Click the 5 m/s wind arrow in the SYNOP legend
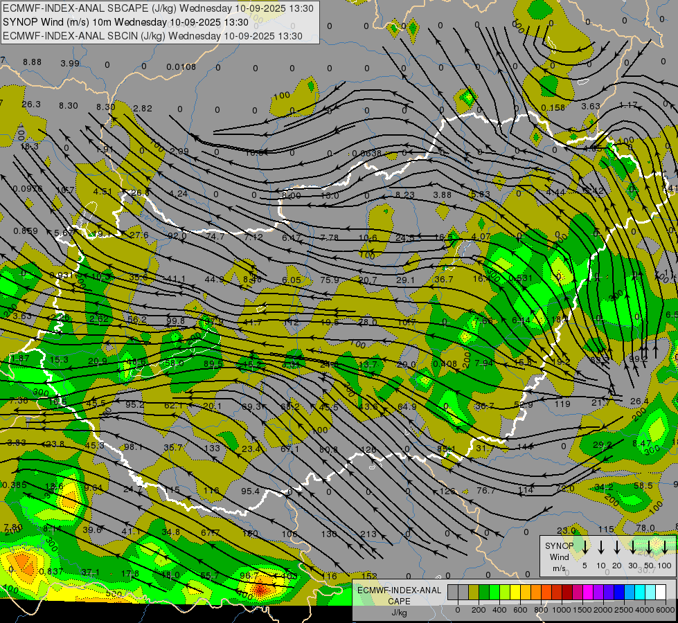 [x=585, y=548]
